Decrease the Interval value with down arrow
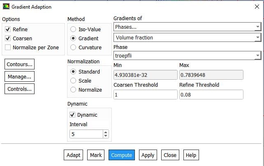This screenshot has width=264, height=166. click(x=106, y=136)
